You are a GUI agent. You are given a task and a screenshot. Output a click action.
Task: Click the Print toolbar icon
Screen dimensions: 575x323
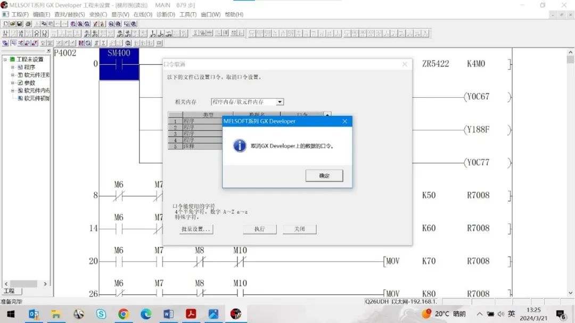(x=28, y=24)
